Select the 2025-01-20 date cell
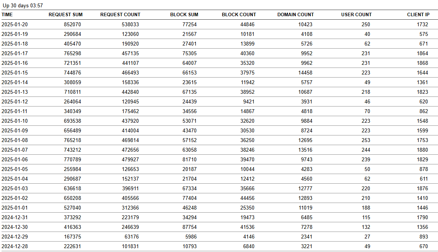Screen dimensions: 438x252 (x=15, y=24)
